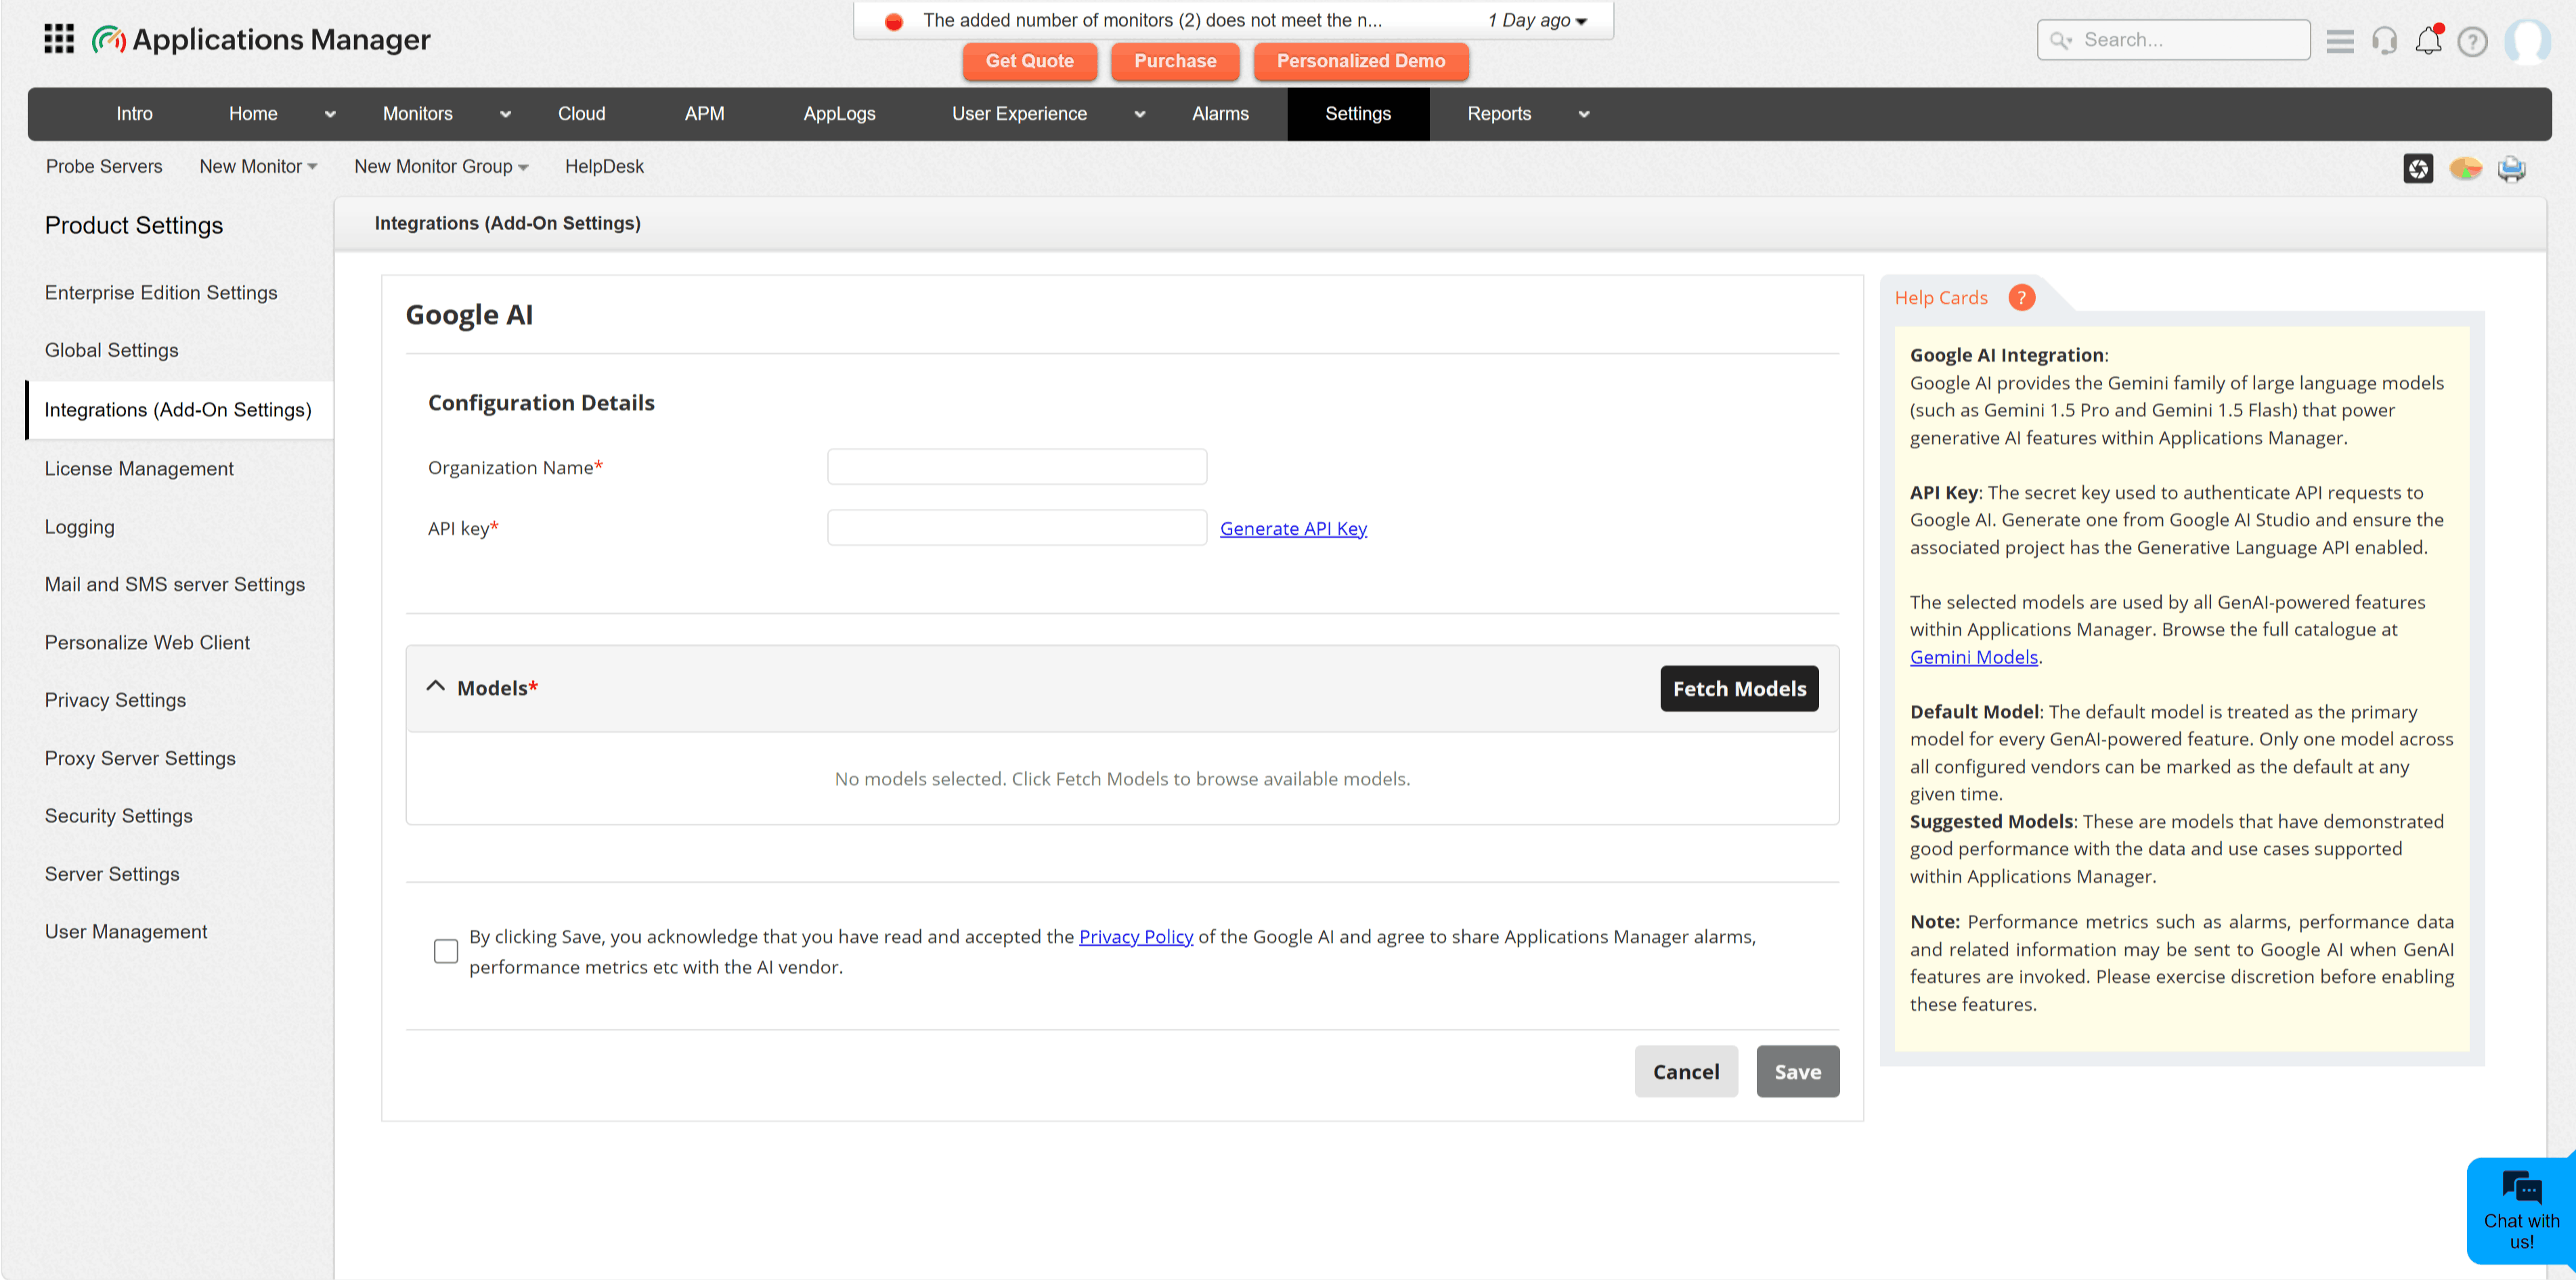Open User Management
2576x1280 pixels.
point(126,931)
